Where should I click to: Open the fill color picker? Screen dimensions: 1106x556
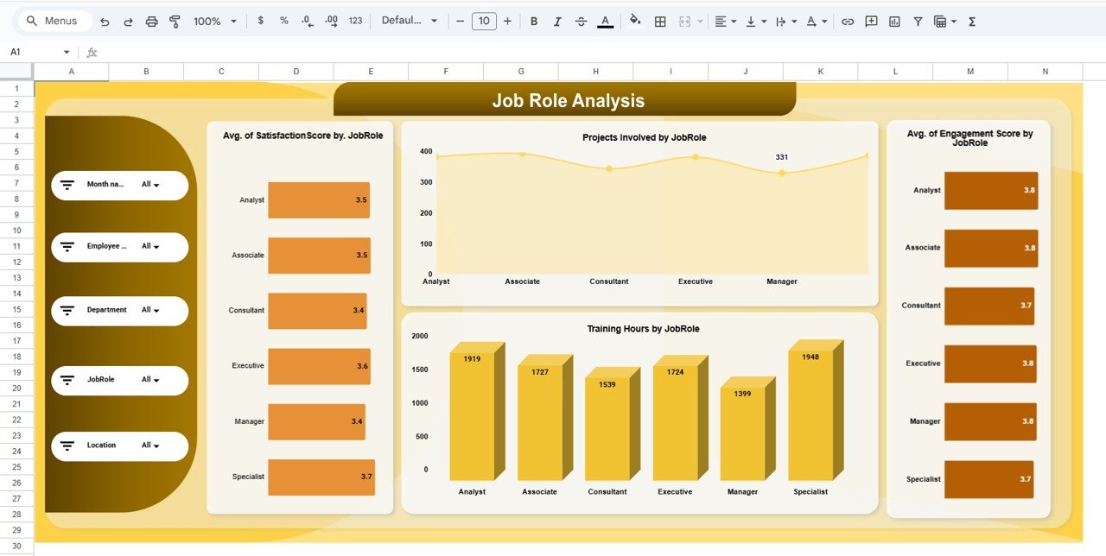tap(634, 21)
